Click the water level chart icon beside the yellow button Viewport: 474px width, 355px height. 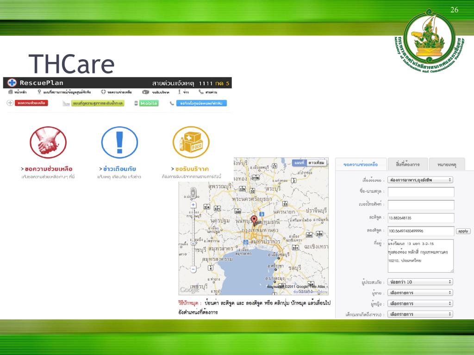(x=66, y=104)
